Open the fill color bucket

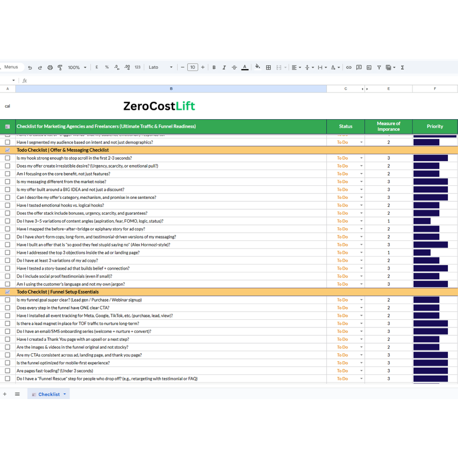click(x=257, y=67)
